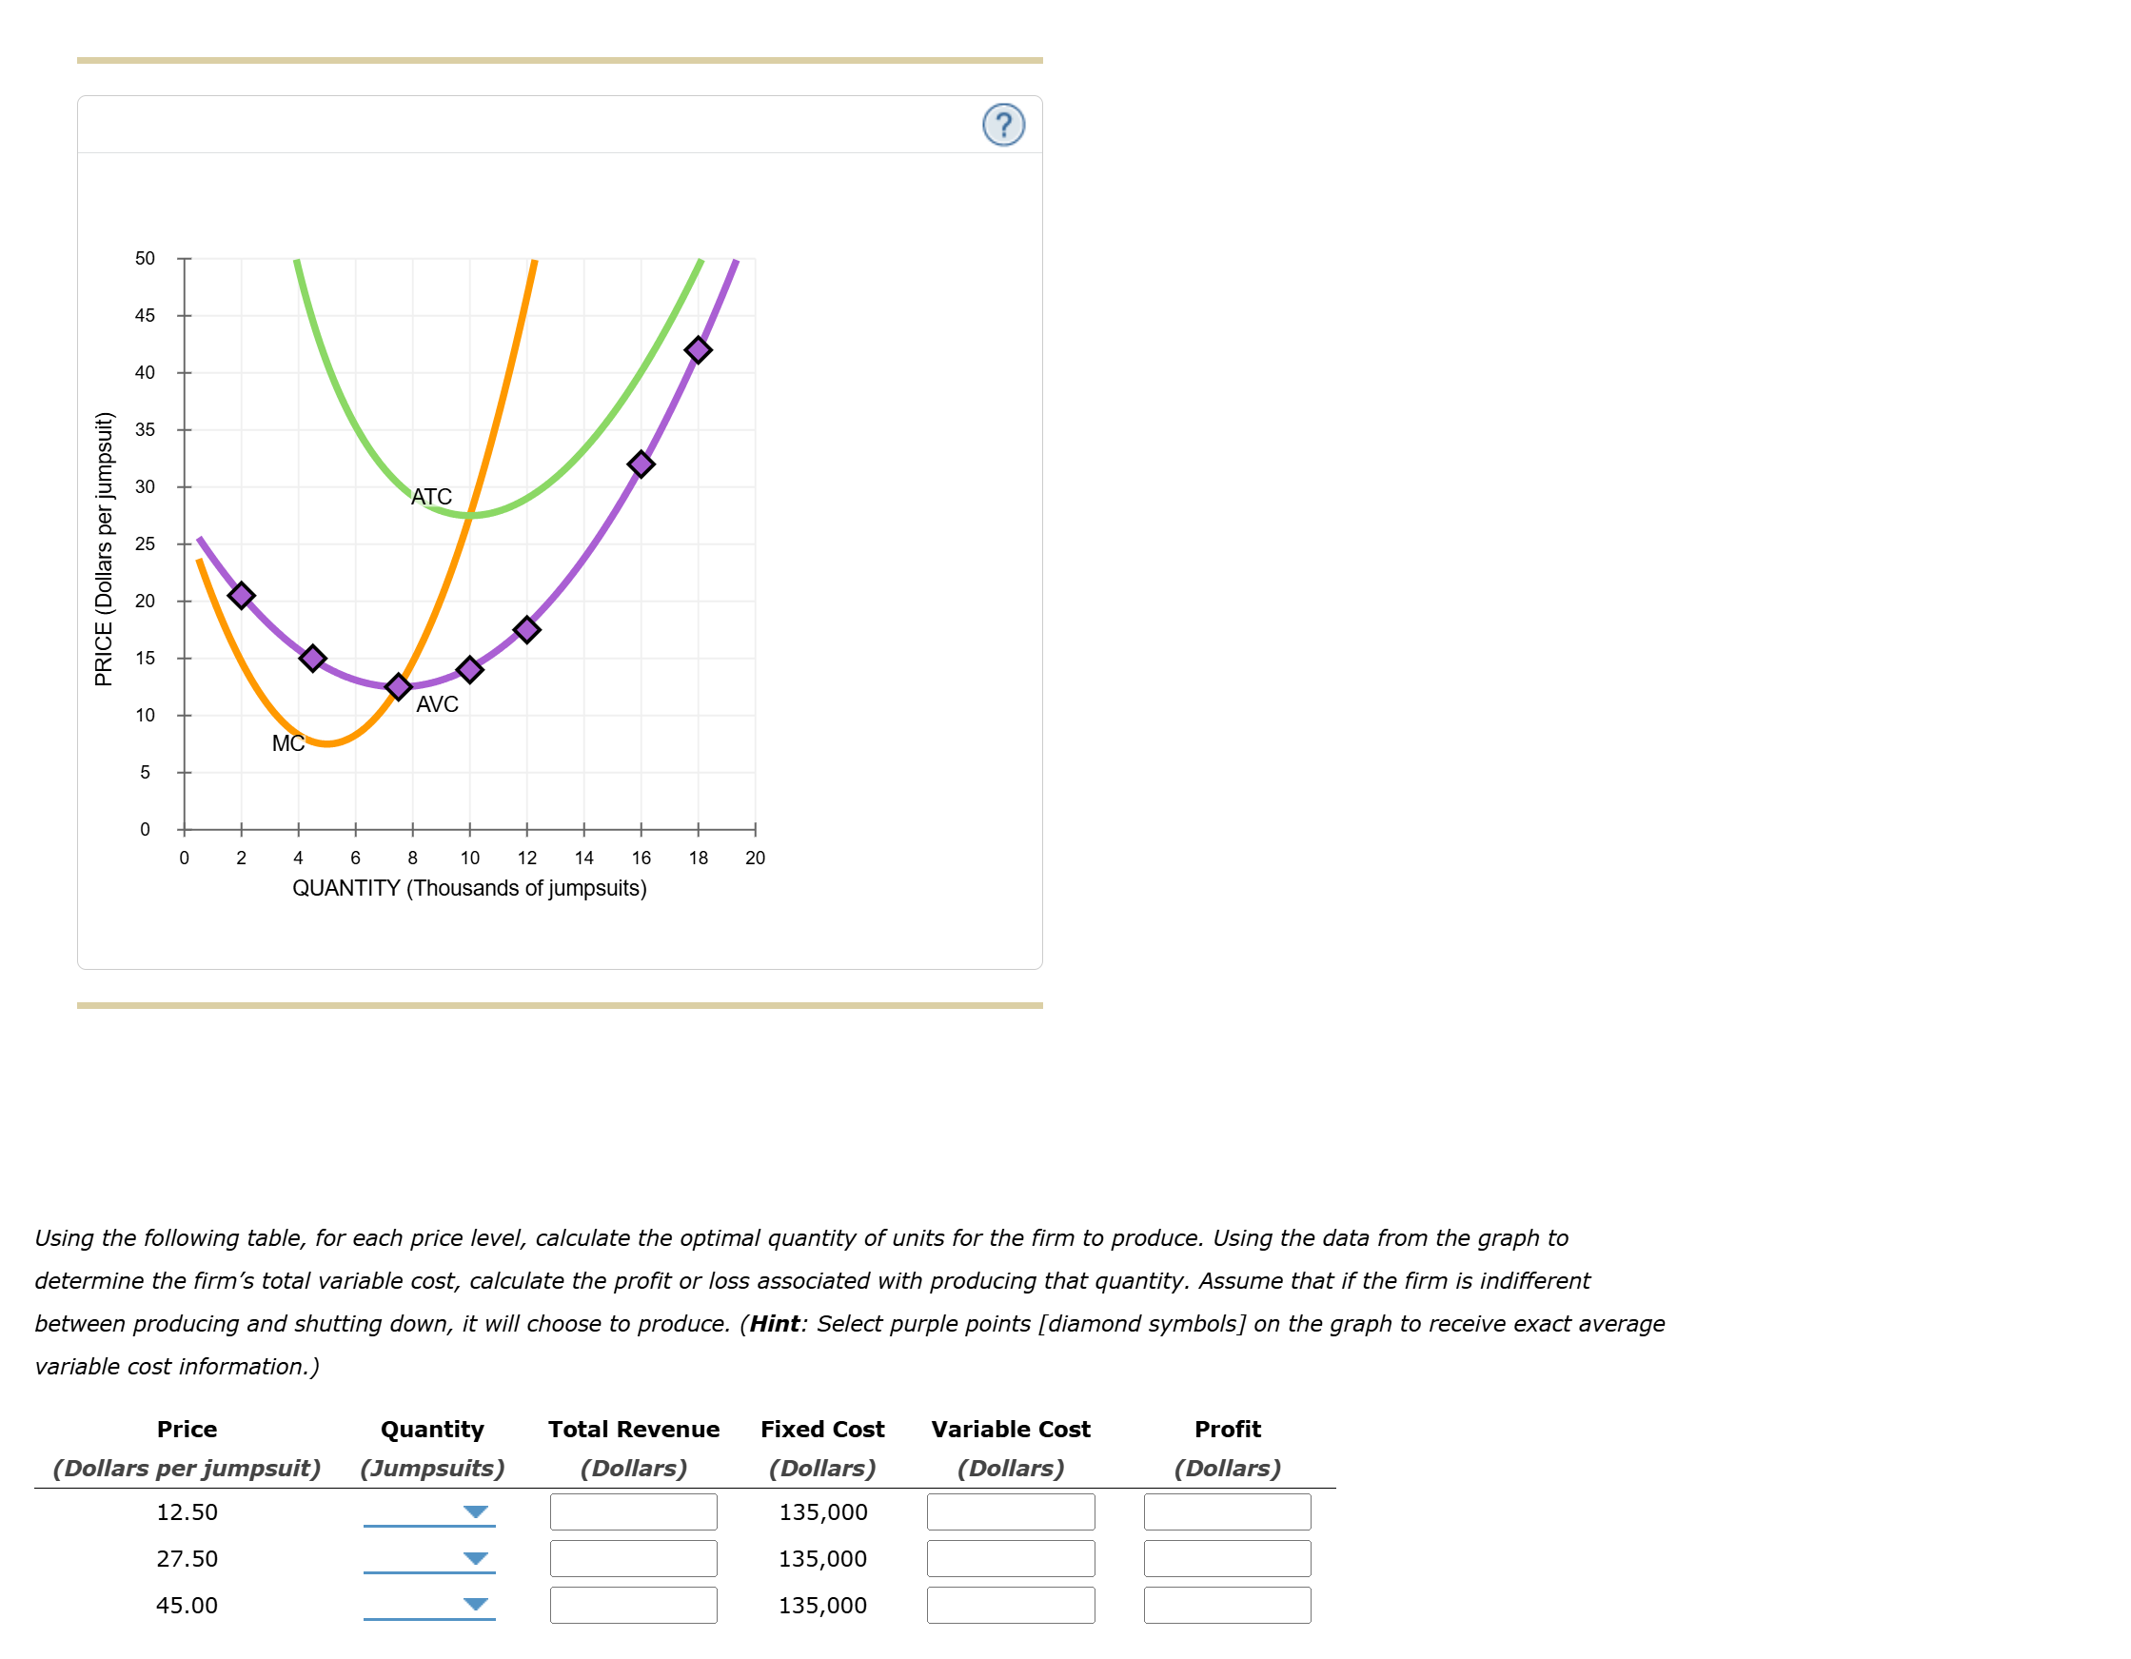Select the purple diamond at AVC minimum
The width and height of the screenshot is (2131, 1659).
[x=398, y=686]
